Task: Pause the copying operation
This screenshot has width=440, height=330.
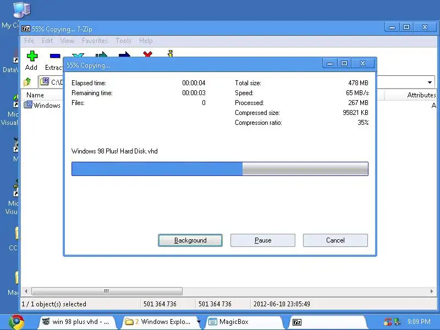Action: (263, 240)
